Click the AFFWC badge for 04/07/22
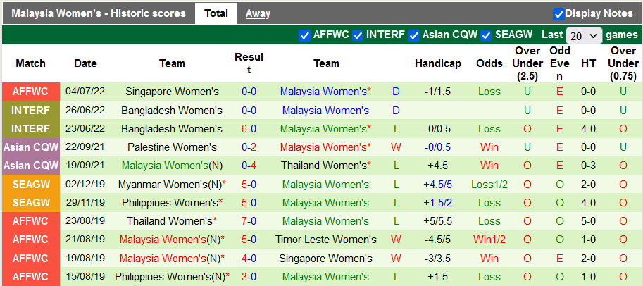 click(x=30, y=92)
